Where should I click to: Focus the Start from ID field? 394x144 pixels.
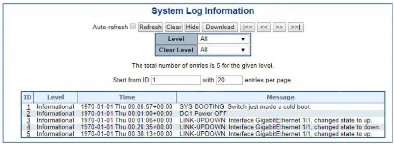pyautogui.click(x=176, y=80)
